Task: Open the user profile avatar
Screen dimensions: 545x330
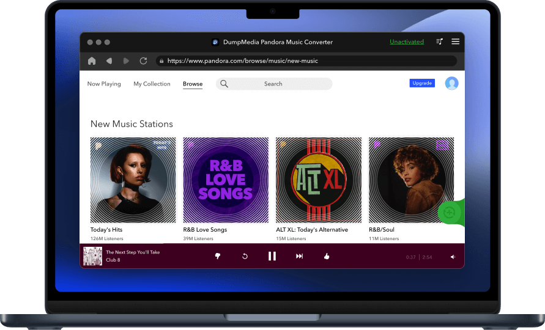Action: (x=451, y=83)
